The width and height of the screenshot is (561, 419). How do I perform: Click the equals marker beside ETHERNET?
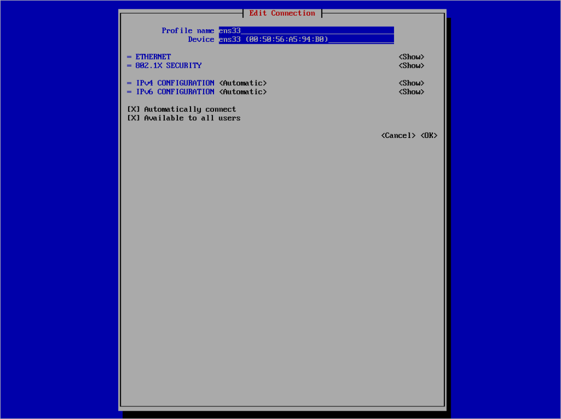(x=129, y=57)
